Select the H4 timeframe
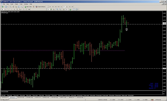This screenshot has height=101, width=167. 64,7
